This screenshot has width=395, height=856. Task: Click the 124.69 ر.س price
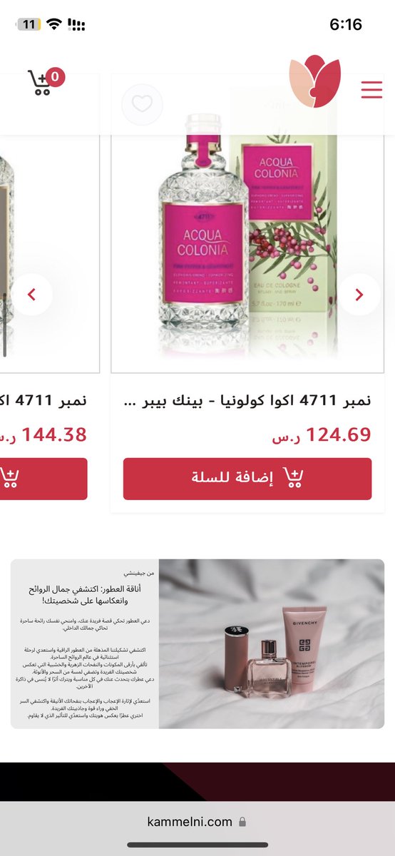(x=322, y=434)
